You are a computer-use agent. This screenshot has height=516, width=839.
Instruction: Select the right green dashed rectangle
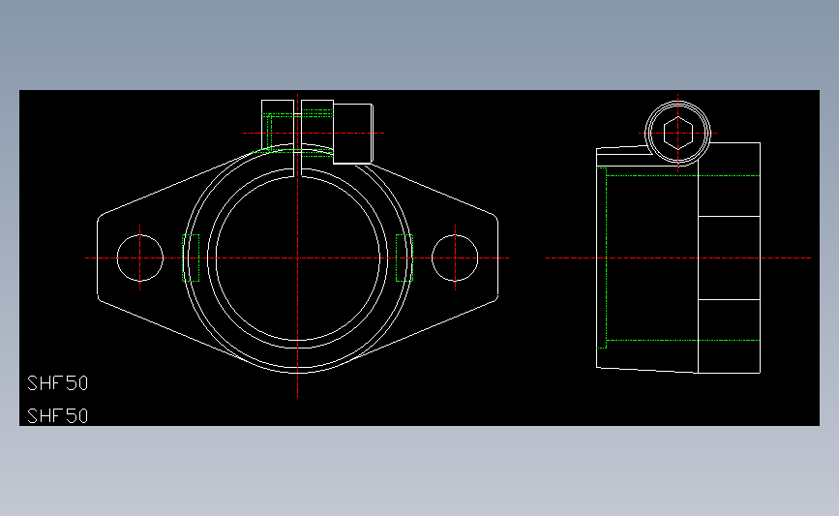[x=404, y=258]
